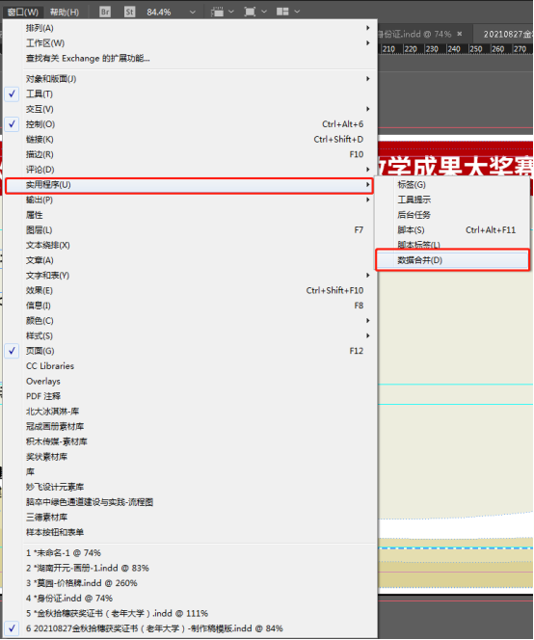Close the 身份证.indd @ 74% tab
Image resolution: width=534 pixels, height=640 pixels.
(460, 34)
